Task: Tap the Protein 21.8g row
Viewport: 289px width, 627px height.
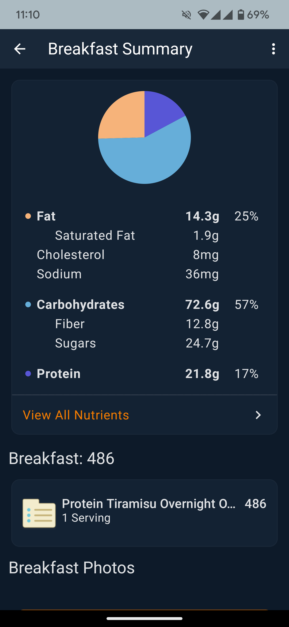Action: (142, 374)
